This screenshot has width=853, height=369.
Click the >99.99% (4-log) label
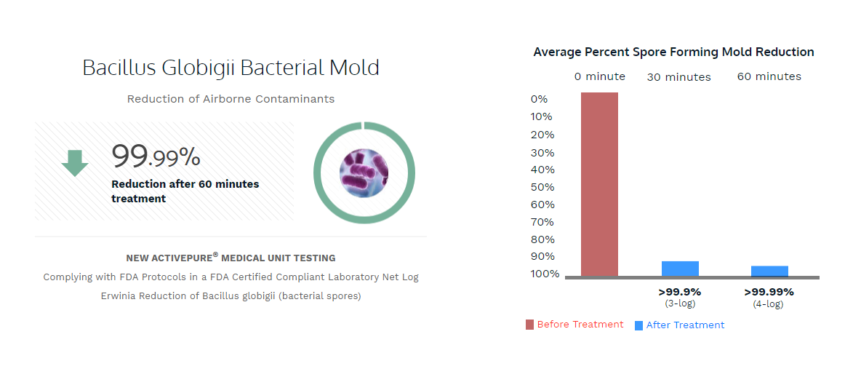[x=769, y=298]
